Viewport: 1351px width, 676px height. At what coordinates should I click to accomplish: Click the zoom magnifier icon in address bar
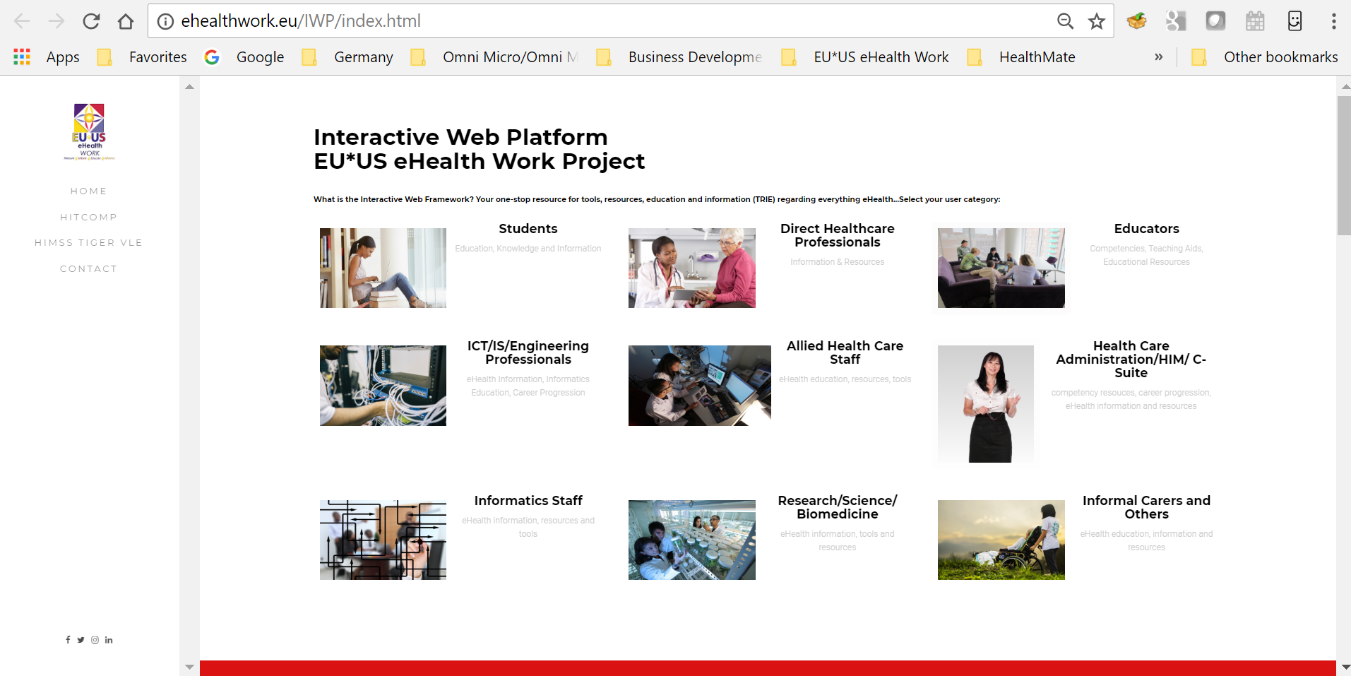pyautogui.click(x=1065, y=21)
